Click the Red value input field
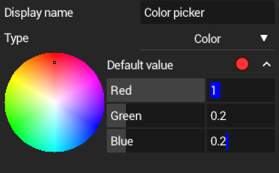279x173 pixels. (241, 90)
